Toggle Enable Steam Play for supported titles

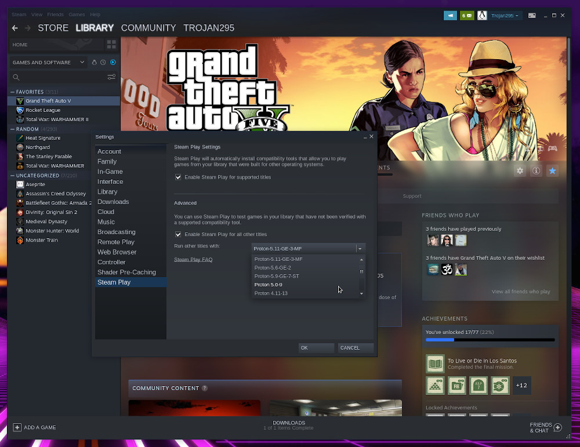178,177
